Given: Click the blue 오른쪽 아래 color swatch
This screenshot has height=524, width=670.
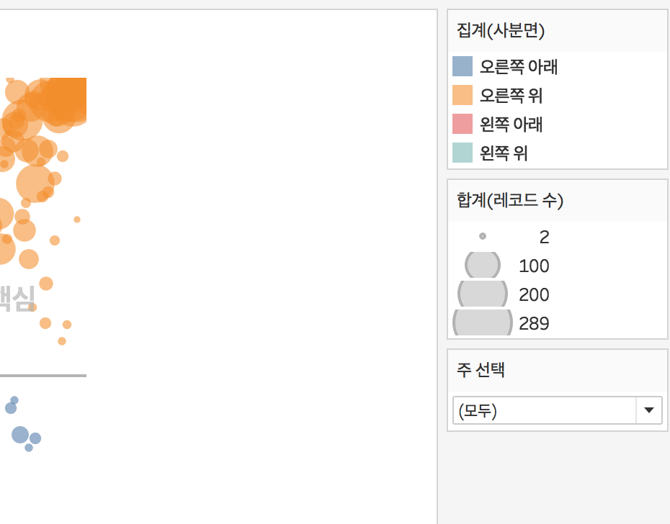Looking at the screenshot, I should (463, 67).
